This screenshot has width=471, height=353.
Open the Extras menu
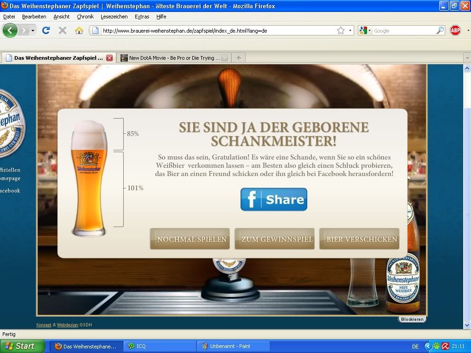[142, 17]
